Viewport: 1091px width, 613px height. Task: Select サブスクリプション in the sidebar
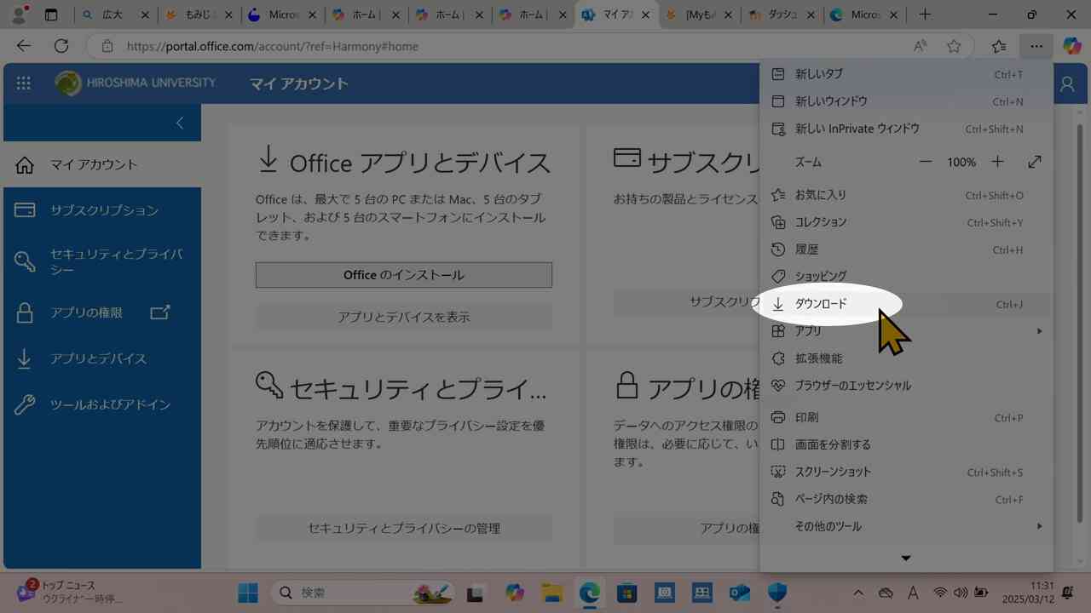point(102,210)
